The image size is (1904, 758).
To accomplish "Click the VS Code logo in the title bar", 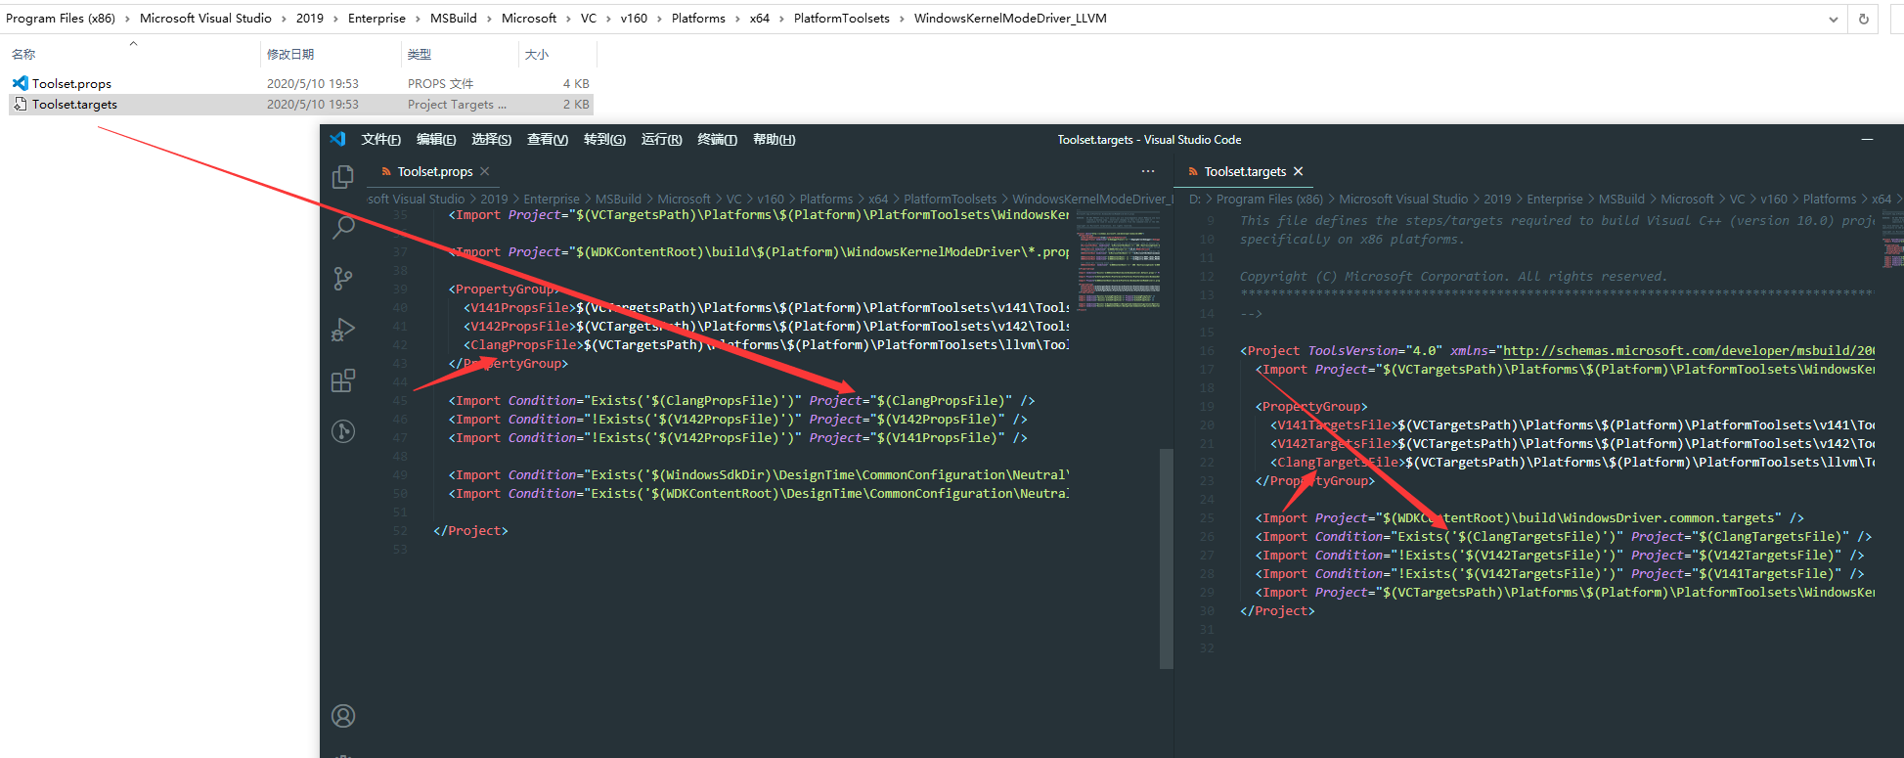I will (x=338, y=139).
